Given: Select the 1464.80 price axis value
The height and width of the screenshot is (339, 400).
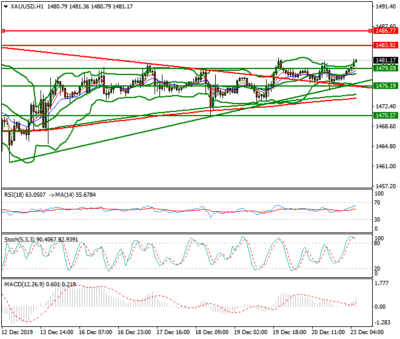Looking at the screenshot, I should click(x=386, y=146).
